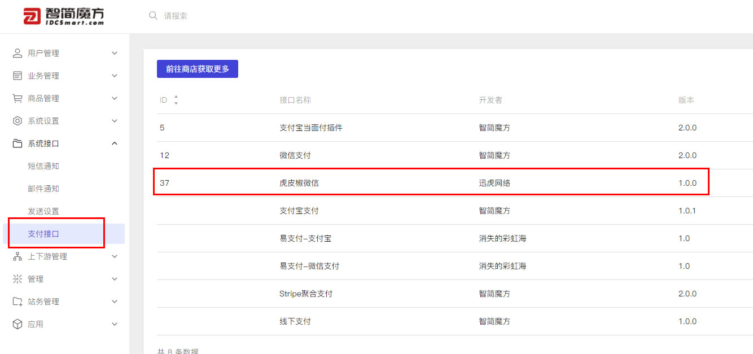The height and width of the screenshot is (354, 753).
Task: Click the 上下游管理 hierarchy icon
Action: (17, 256)
